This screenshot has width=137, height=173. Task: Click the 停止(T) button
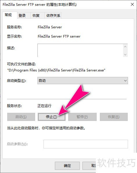[x=51, y=117]
